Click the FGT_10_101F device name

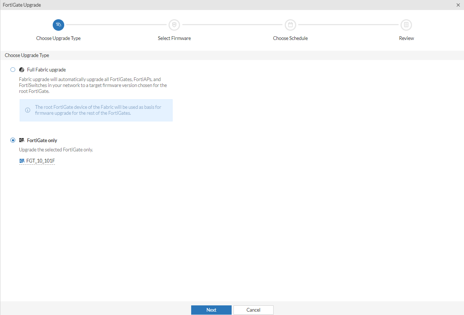tap(40, 161)
